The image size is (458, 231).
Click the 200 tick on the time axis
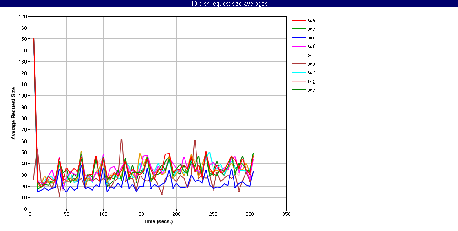[x=176, y=214]
